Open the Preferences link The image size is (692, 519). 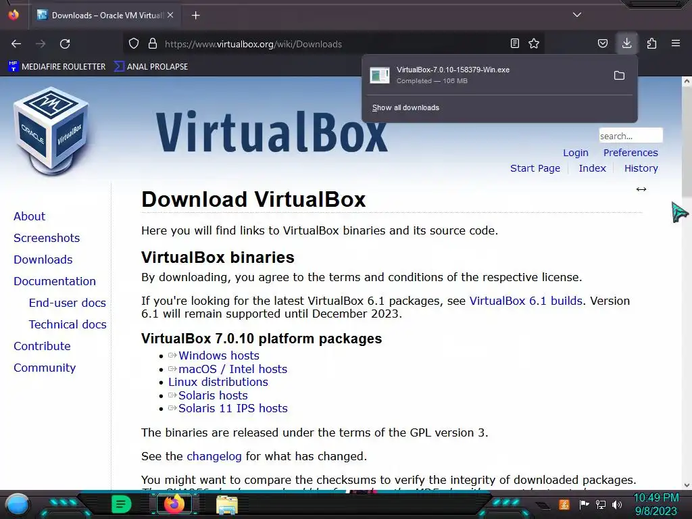631,153
